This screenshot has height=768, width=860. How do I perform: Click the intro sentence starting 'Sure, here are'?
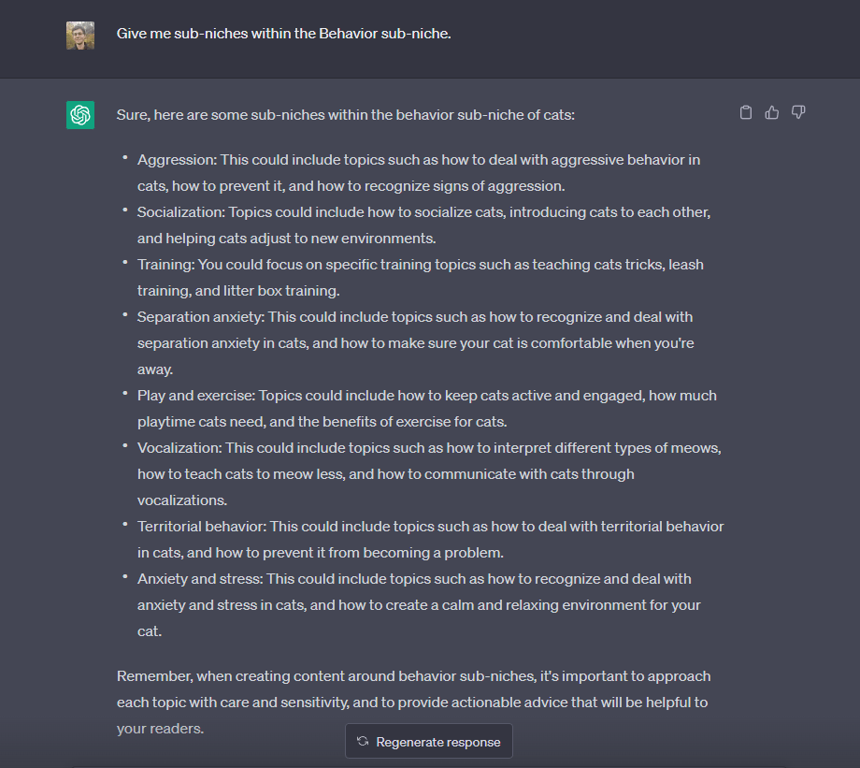point(345,115)
